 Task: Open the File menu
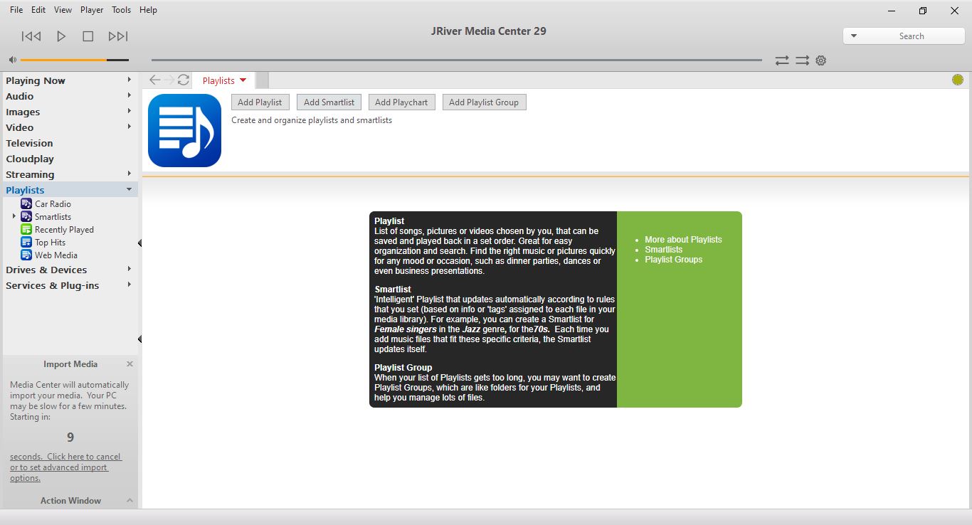(x=16, y=10)
